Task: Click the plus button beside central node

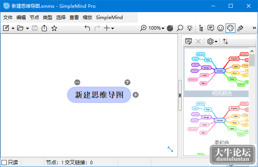Action: click(135, 95)
